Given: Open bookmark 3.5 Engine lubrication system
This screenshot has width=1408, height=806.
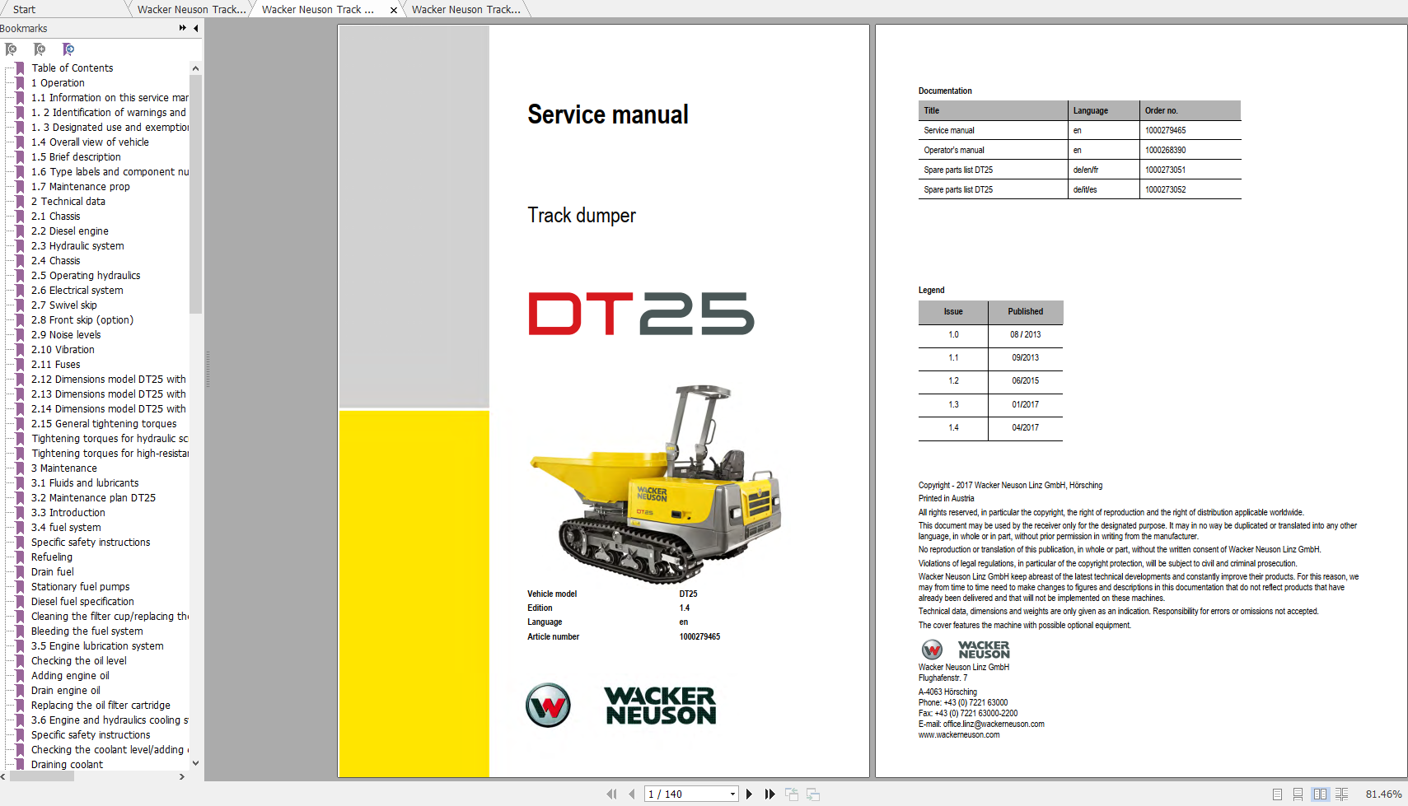Looking at the screenshot, I should coord(97,645).
